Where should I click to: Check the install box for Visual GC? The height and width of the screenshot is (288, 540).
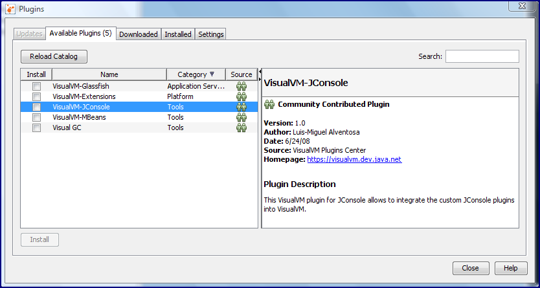coord(36,127)
